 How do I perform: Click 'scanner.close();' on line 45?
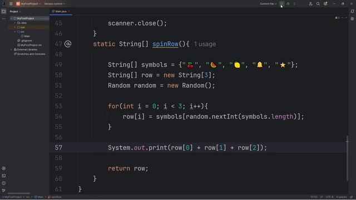[x=137, y=23]
